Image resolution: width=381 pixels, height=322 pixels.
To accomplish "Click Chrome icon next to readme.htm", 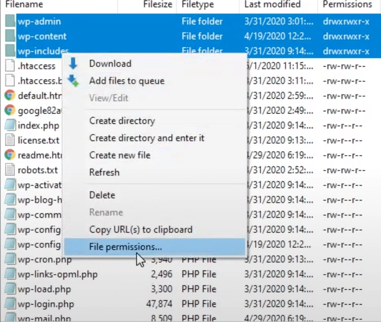I will coord(10,155).
